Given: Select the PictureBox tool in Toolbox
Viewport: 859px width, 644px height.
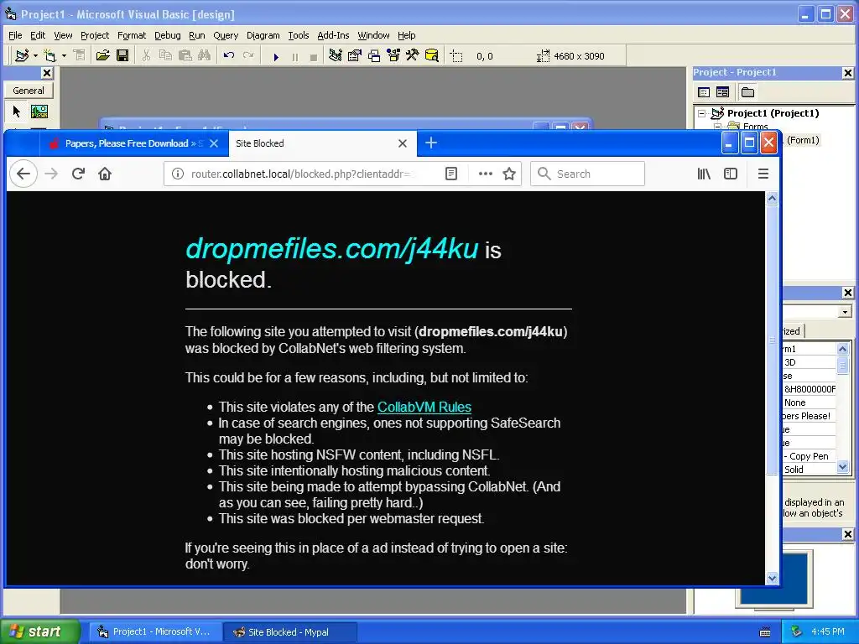Looking at the screenshot, I should point(39,112).
